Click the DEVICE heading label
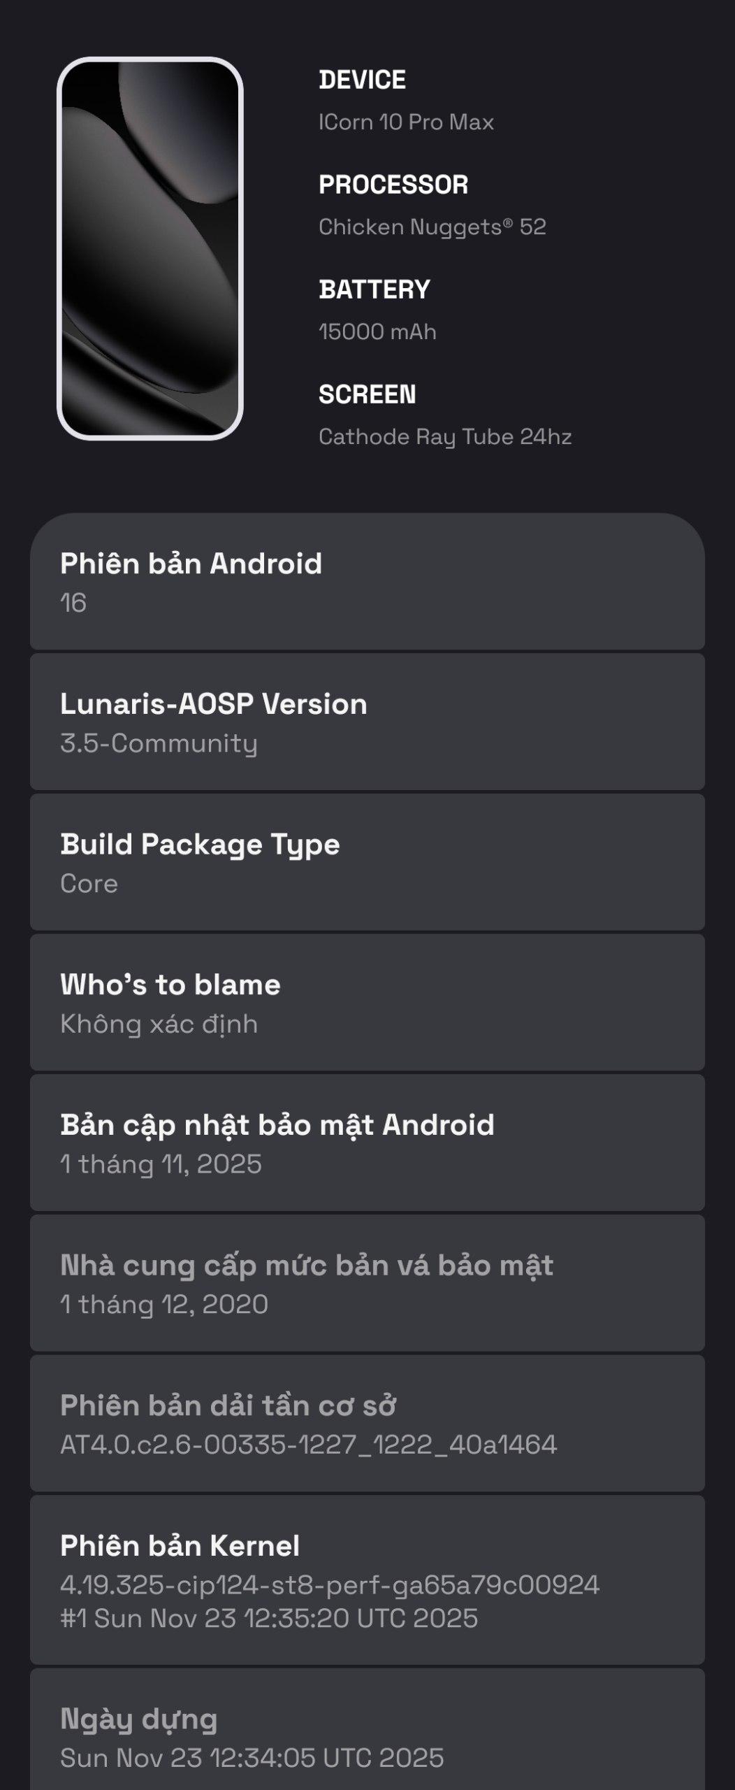 pyautogui.click(x=362, y=80)
